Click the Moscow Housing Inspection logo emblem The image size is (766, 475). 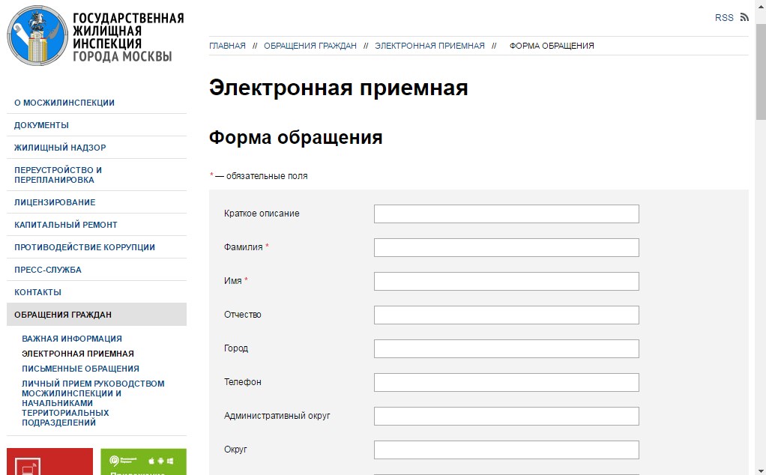tap(37, 36)
